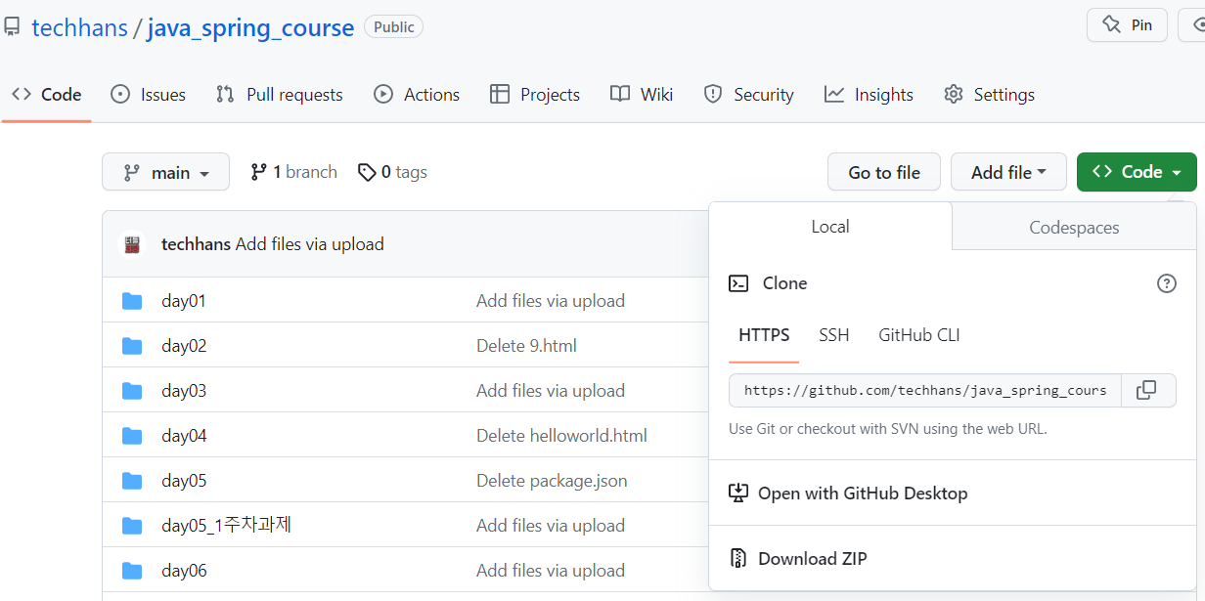Click the day06 folder icon

(132, 571)
